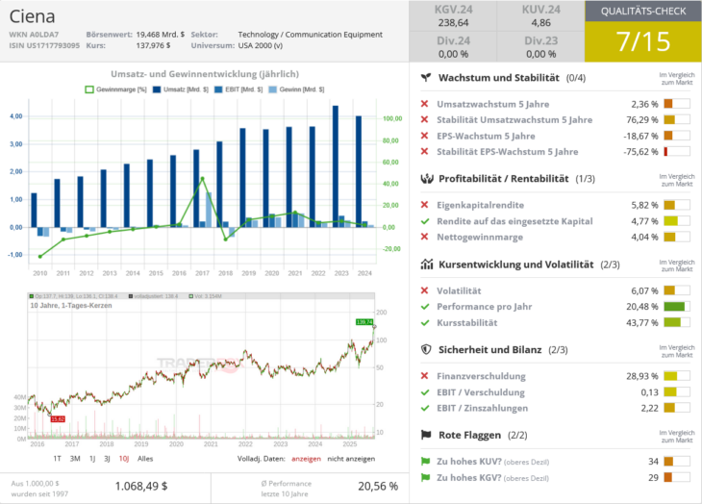Switch price chart to 3M range
The height and width of the screenshot is (504, 702).
pos(75,459)
